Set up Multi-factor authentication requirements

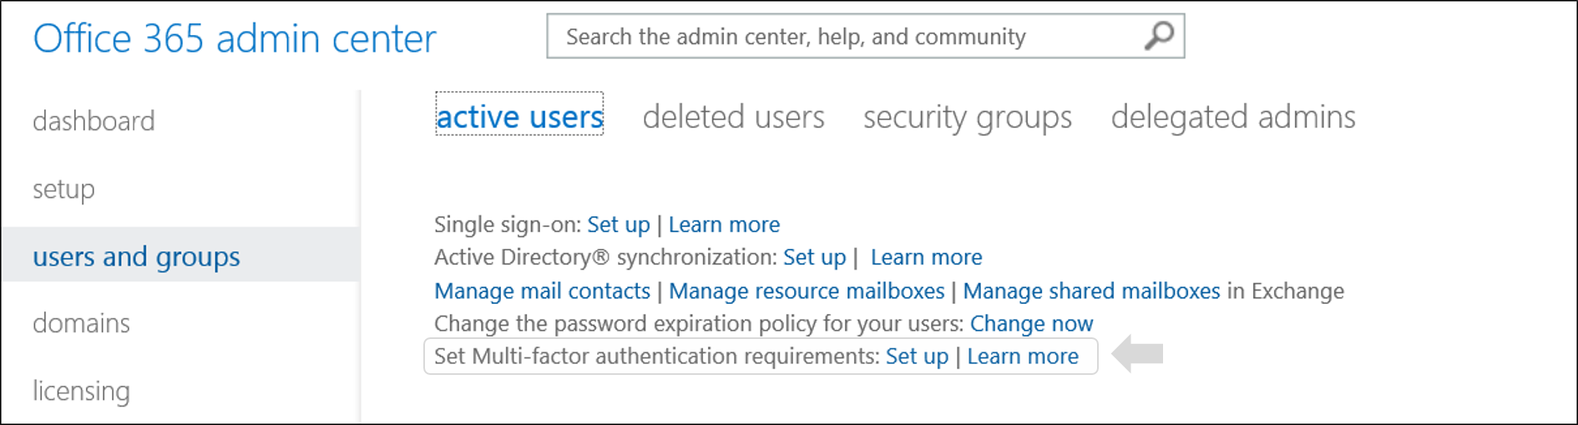[917, 357]
